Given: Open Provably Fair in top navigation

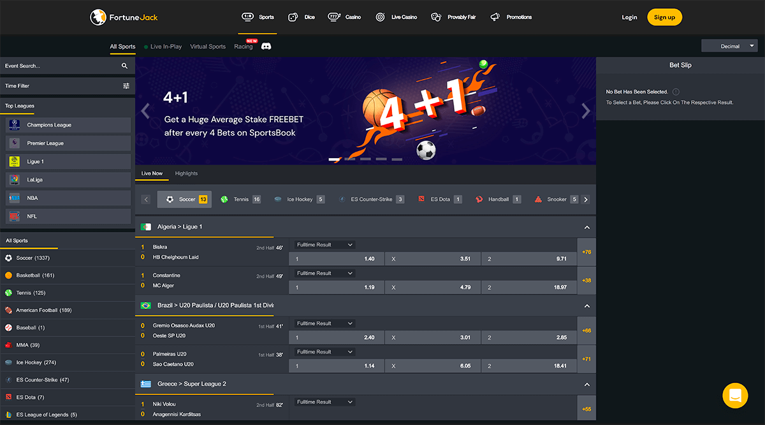Looking at the screenshot, I should click(453, 17).
